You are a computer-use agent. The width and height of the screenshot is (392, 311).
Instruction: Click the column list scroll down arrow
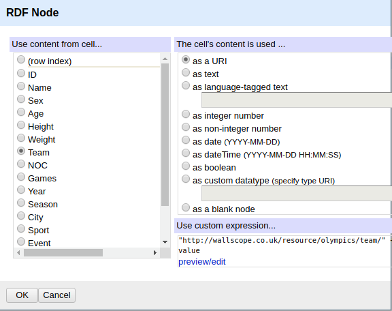[165, 242]
